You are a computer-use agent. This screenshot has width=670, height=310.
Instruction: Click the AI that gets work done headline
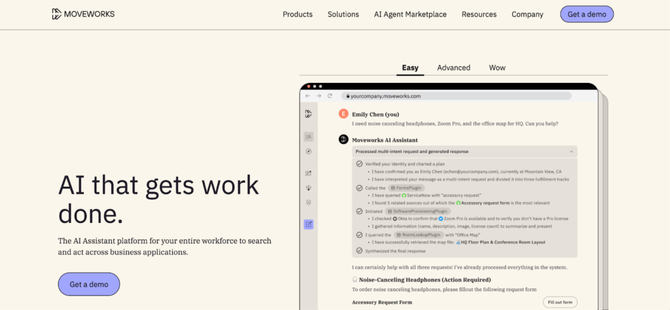click(158, 199)
